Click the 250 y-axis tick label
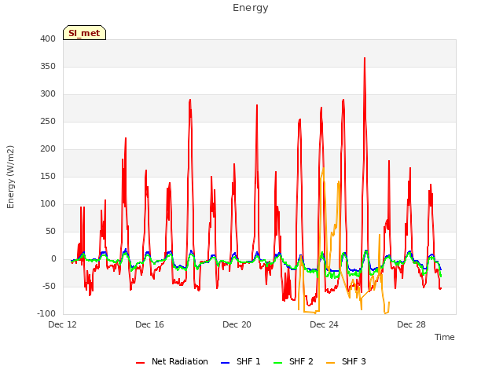The height and width of the screenshot is (377, 503). click(x=48, y=122)
